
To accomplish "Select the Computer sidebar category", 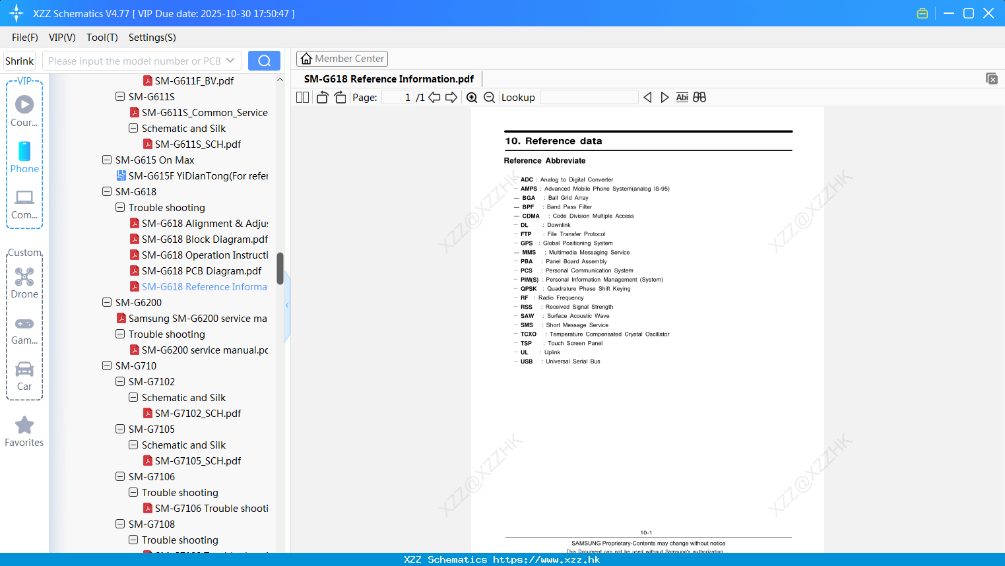I will 24,204.
